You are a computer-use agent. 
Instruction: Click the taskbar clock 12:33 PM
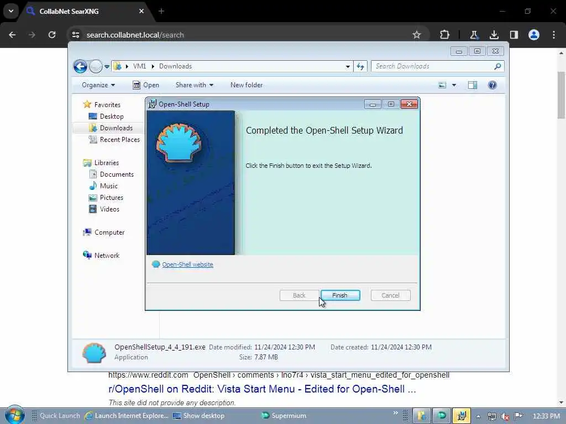[546, 416]
